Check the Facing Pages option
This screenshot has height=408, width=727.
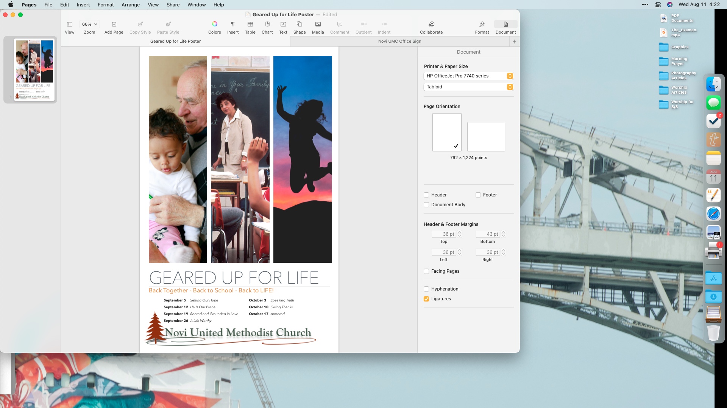[426, 271]
